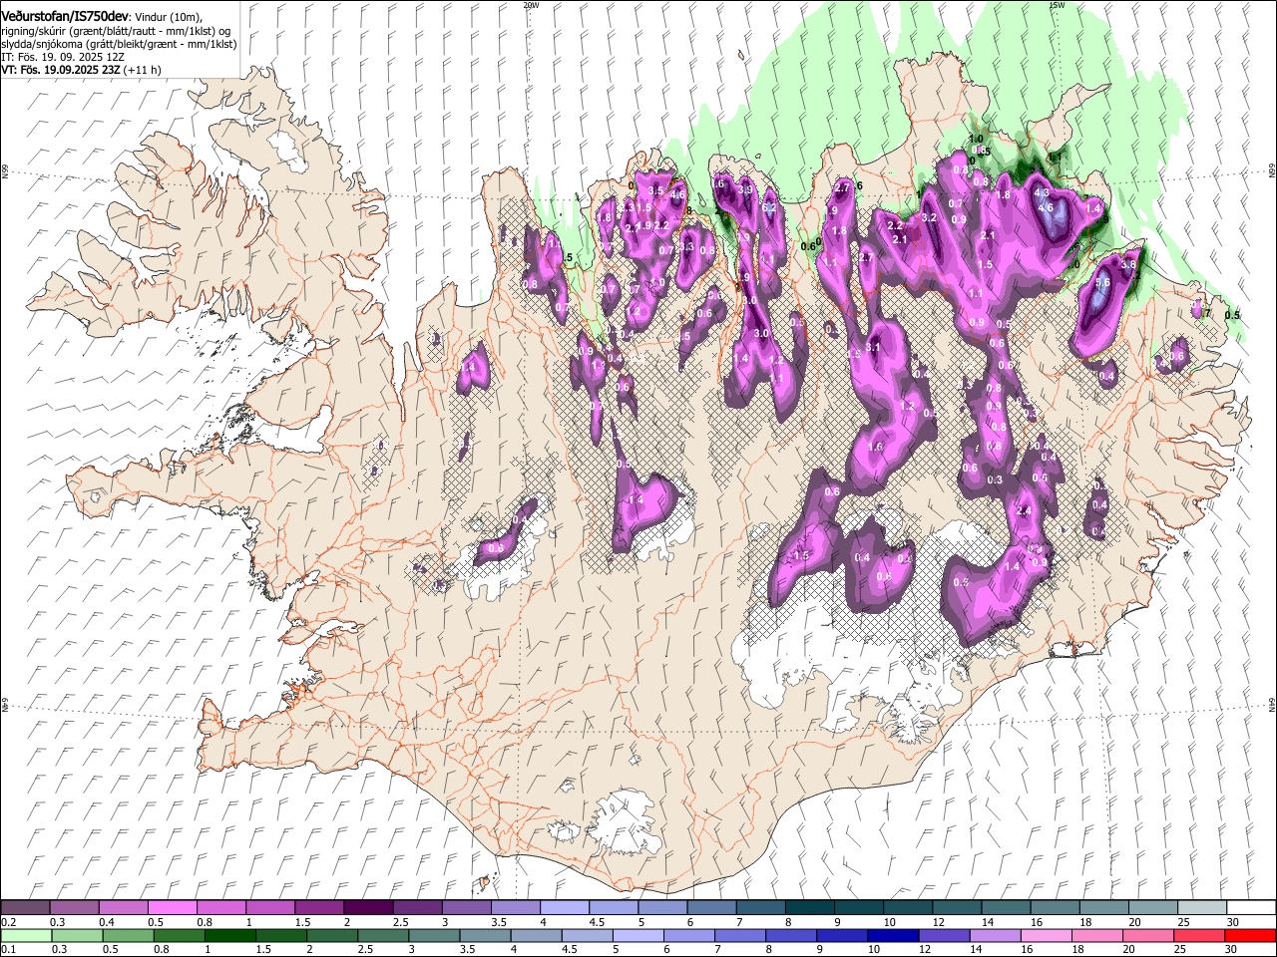Click the snow legend swatch for 3–3.5

[x=466, y=907]
